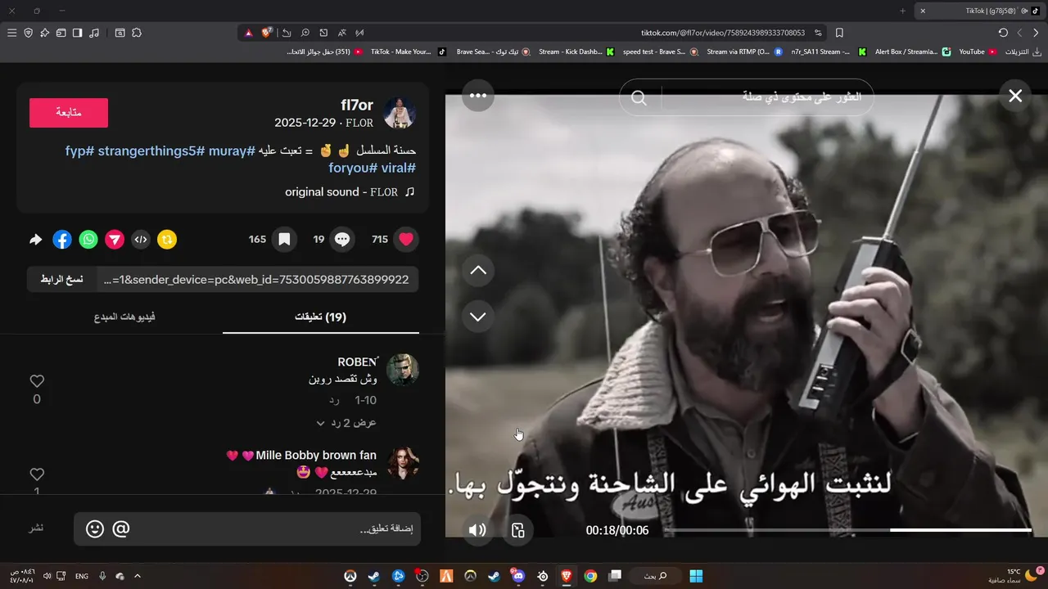Open the zoom magnifier icon in address bar
Image resolution: width=1048 pixels, height=589 pixels.
click(305, 33)
